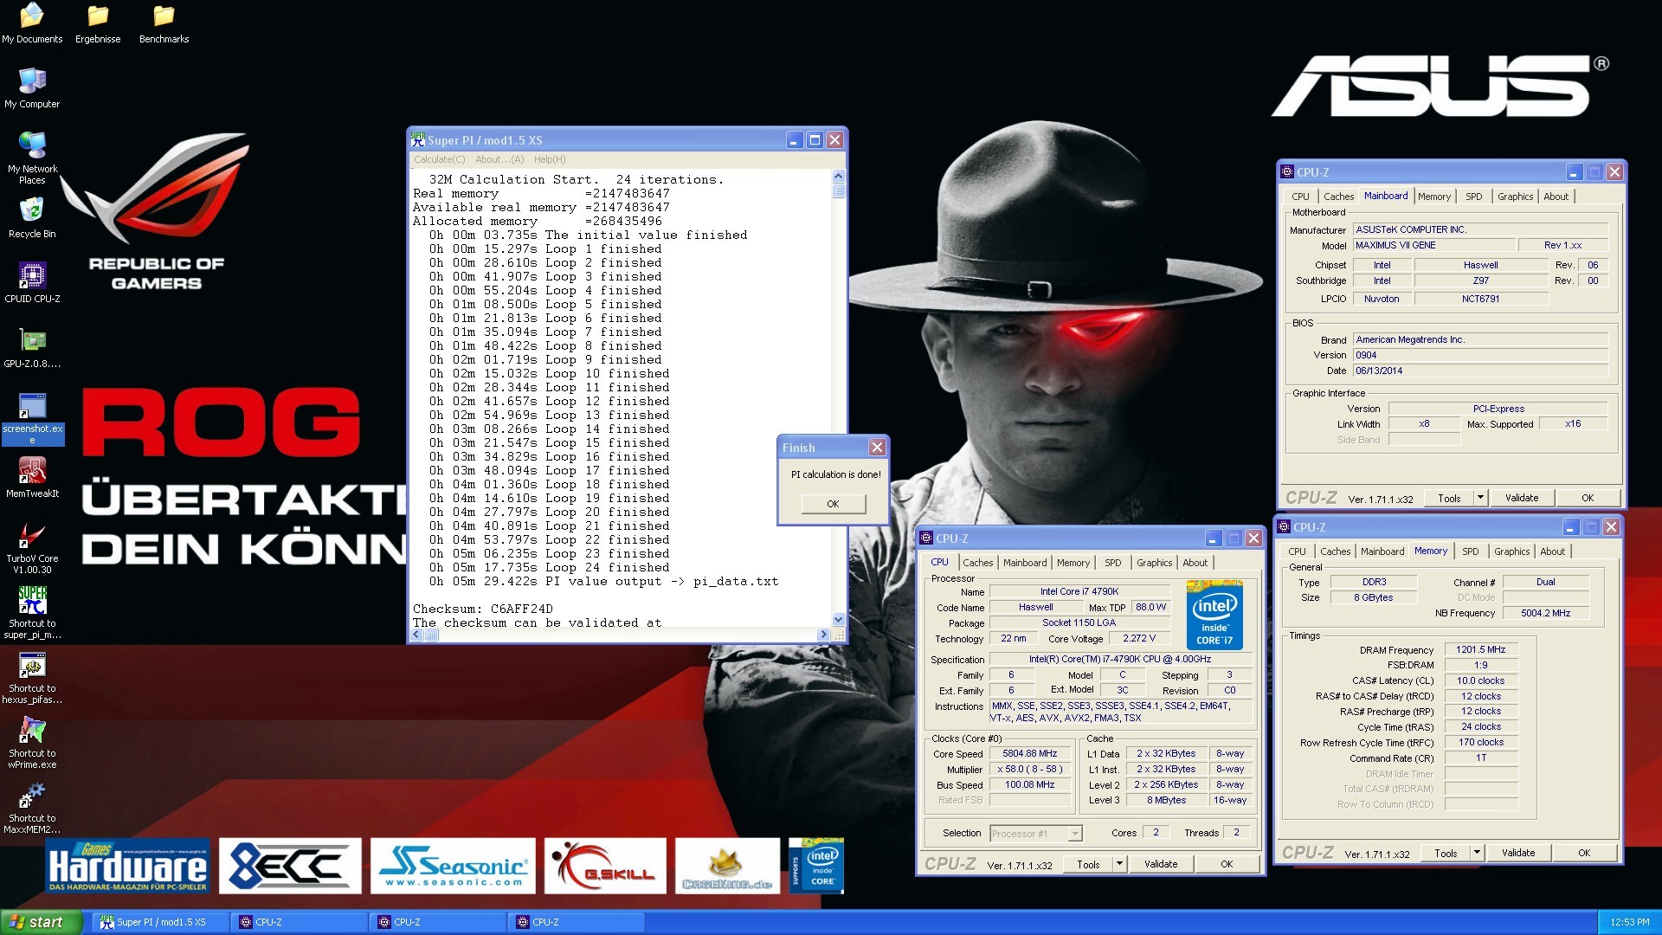Open Calculate(C) menu in Super PI
Screen dimensions: 1662x935
pyautogui.click(x=440, y=159)
